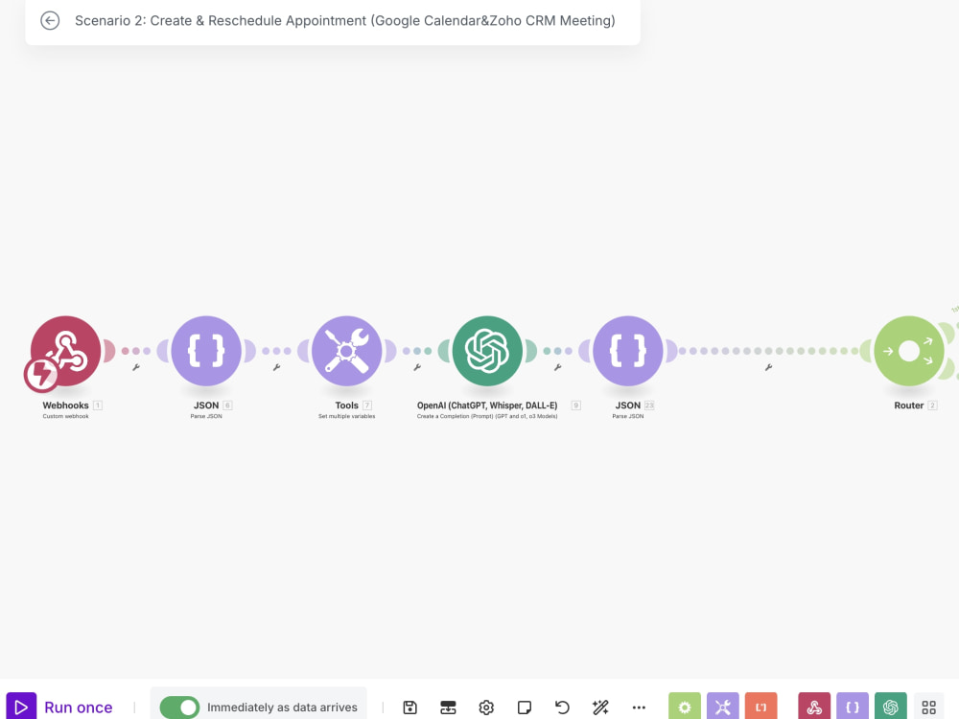Open the first JSON Parse JSON module

click(206, 350)
